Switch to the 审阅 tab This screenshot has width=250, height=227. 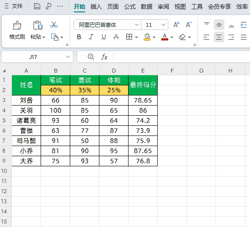pyautogui.click(x=163, y=7)
